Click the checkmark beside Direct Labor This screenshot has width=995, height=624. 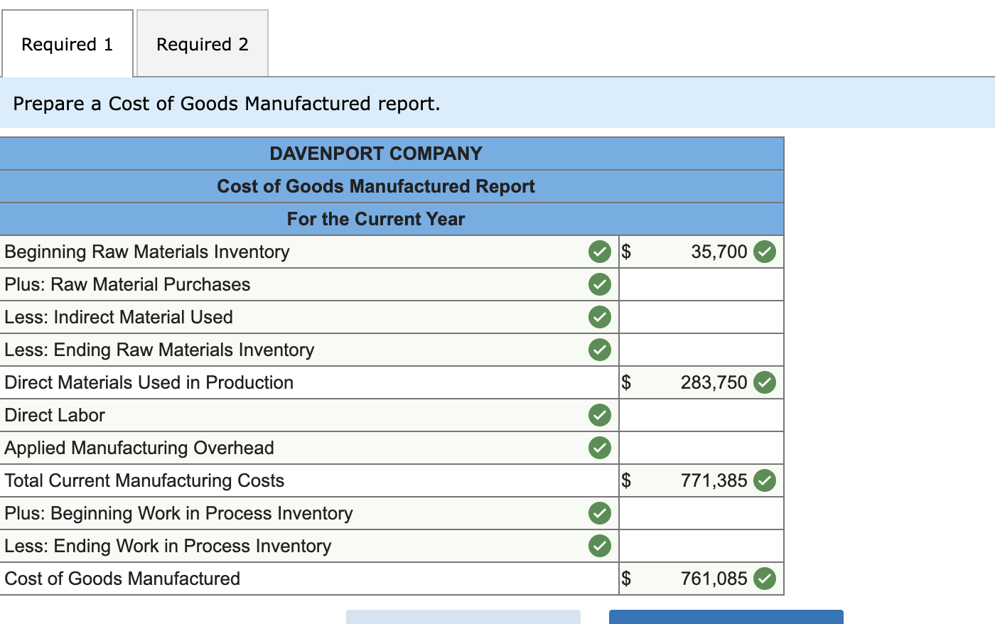pos(600,415)
